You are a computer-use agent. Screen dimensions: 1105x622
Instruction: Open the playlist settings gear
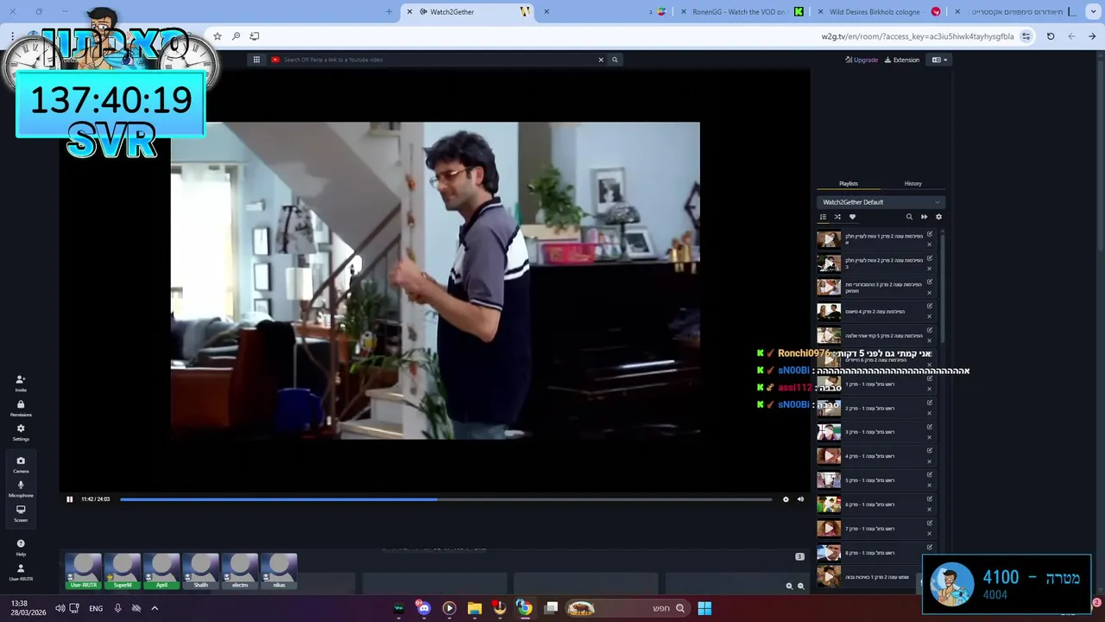[938, 217]
